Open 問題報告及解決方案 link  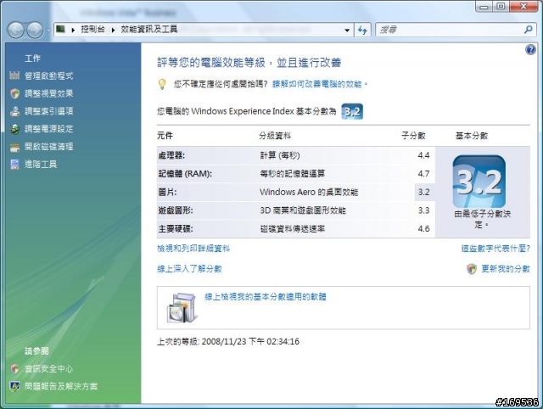pyautogui.click(x=61, y=386)
